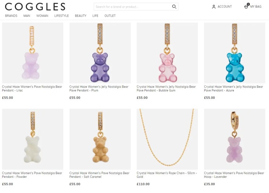Open the Man menu
This screenshot has width=269, height=193.
(x=27, y=16)
